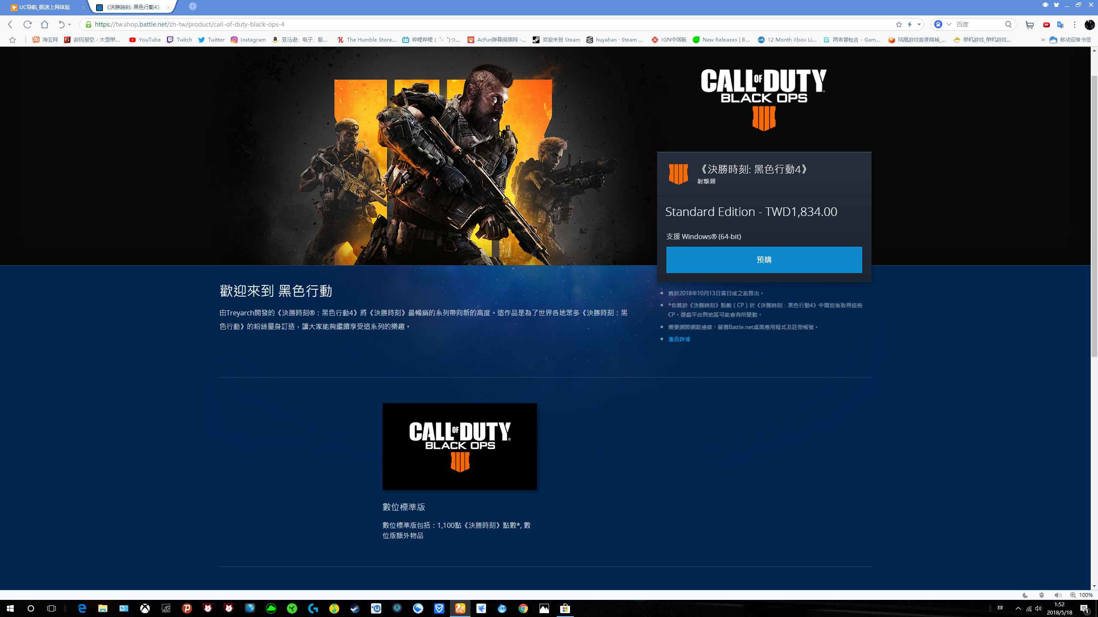Open a new tab with the plus button
Viewport: 1098px width, 617px height.
[193, 6]
